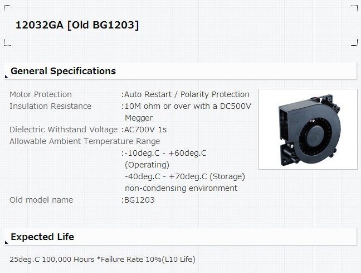This screenshot has width=361, height=273.
Task: Click the Insulation Resistance label
Action: 51,106
